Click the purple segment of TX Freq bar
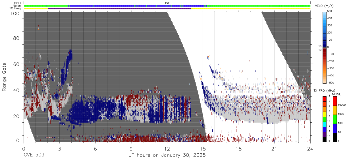This screenshot has width=349, height=161. click(x=119, y=9)
